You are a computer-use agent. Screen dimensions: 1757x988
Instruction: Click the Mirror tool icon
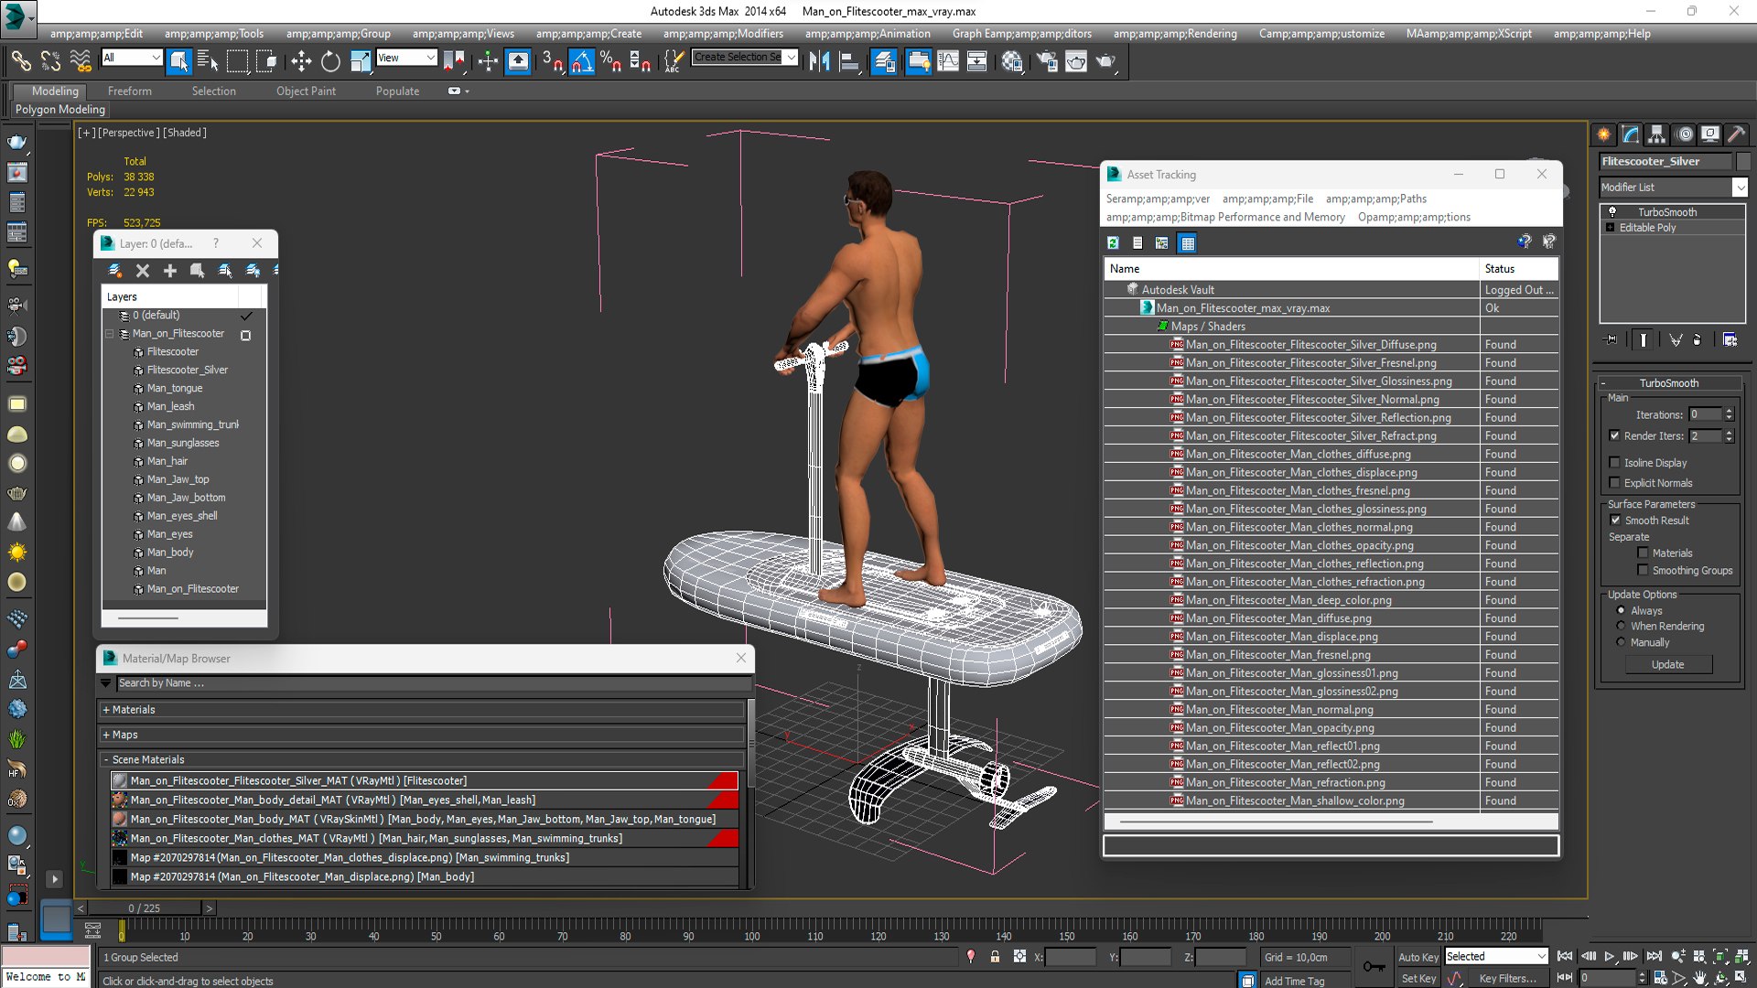[819, 61]
